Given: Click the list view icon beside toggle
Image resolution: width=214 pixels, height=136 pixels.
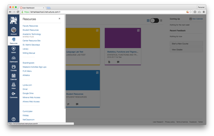Looking at the screenshot, I should 161,20.
